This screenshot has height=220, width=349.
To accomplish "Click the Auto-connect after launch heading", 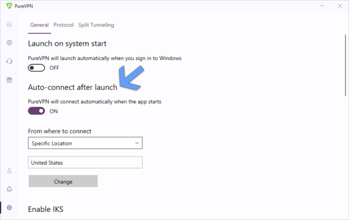I will (73, 87).
